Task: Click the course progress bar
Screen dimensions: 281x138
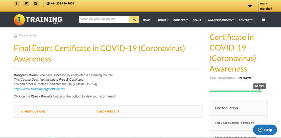Action: [x=235, y=91]
